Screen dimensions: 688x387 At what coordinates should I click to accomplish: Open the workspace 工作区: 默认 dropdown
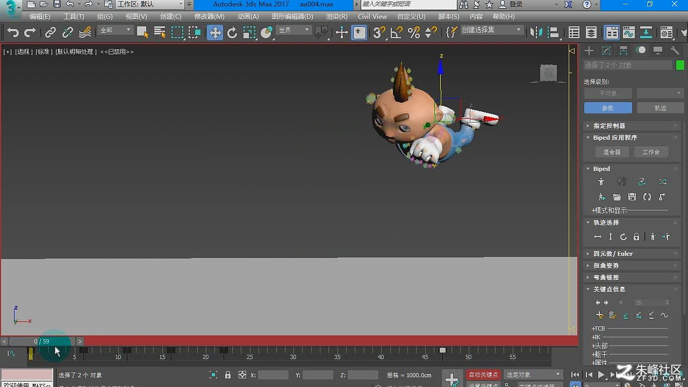150,4
